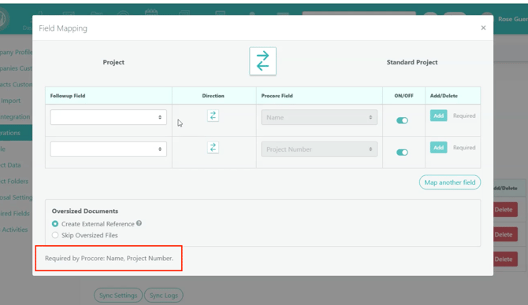This screenshot has width=528, height=305.
Task: Open Project Data in sidebar
Action: 10,165
